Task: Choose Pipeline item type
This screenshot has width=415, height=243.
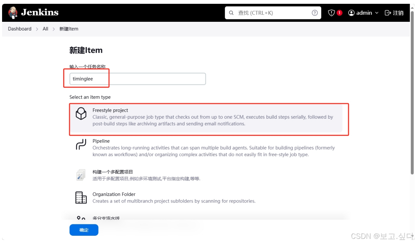Action: (206, 147)
